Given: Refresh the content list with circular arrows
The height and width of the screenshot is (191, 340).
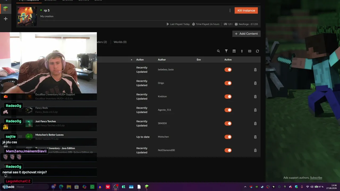Looking at the screenshot, I should tap(257, 51).
